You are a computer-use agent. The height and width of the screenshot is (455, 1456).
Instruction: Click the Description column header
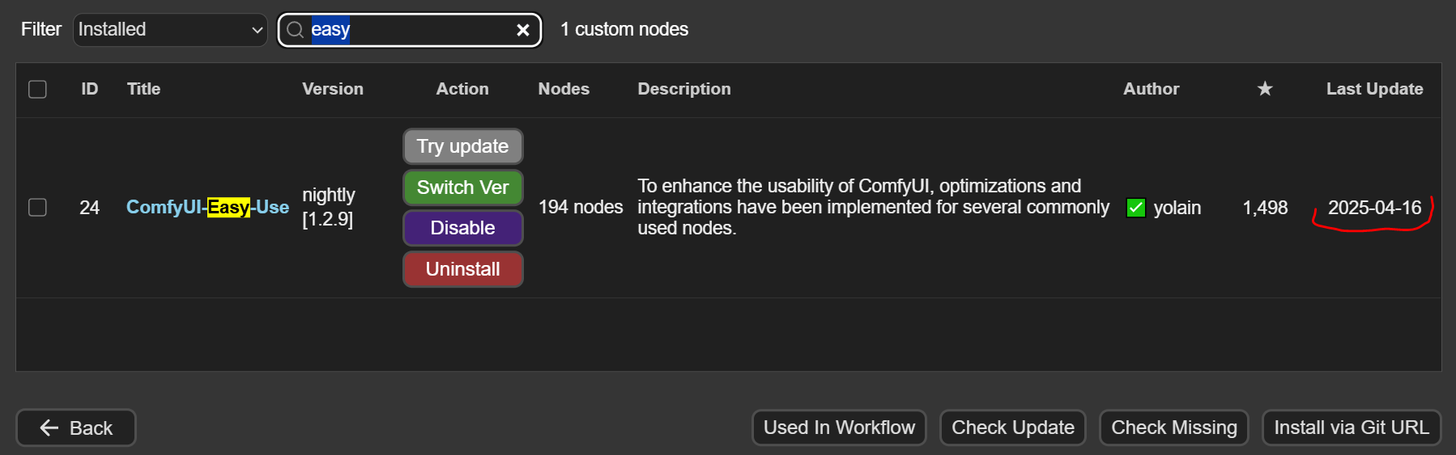683,89
